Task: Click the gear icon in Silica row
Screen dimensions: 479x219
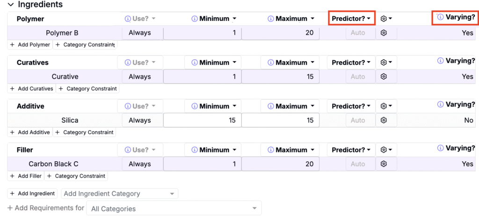Action: (384, 120)
